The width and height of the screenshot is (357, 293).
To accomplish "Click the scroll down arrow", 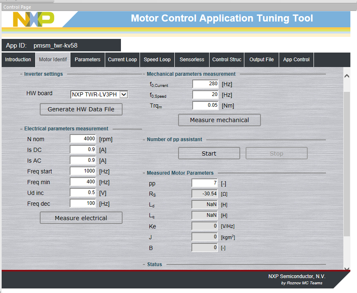I will coord(347,269).
